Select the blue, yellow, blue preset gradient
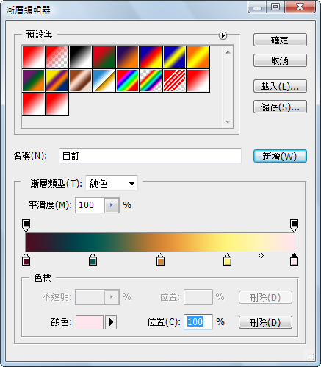This screenshot has width=321, height=367. pyautogui.click(x=175, y=57)
